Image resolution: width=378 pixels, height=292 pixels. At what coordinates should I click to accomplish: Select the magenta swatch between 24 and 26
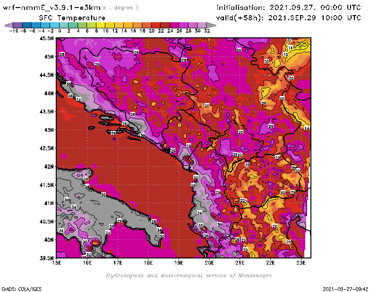[174, 26]
